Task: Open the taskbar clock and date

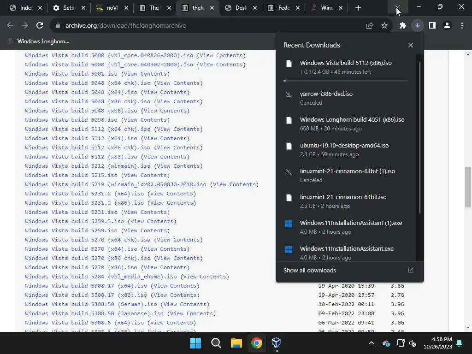Action: pyautogui.click(x=438, y=343)
